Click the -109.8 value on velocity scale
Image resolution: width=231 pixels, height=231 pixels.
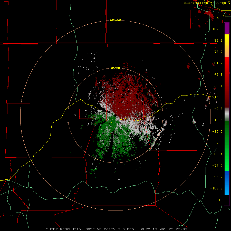(x=216, y=188)
